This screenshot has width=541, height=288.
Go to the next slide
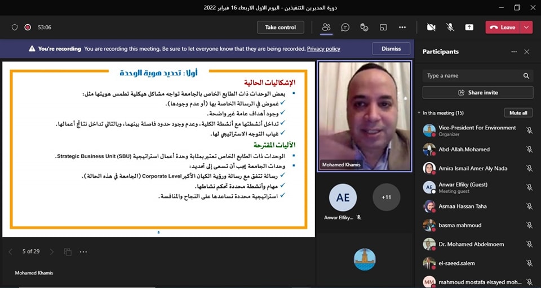52,251
